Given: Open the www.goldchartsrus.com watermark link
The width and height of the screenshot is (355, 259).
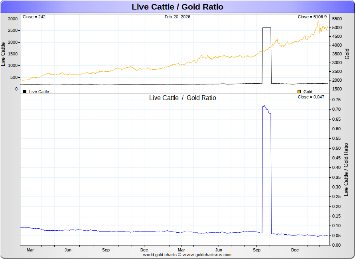Looking at the screenshot, I should click(x=207, y=255).
